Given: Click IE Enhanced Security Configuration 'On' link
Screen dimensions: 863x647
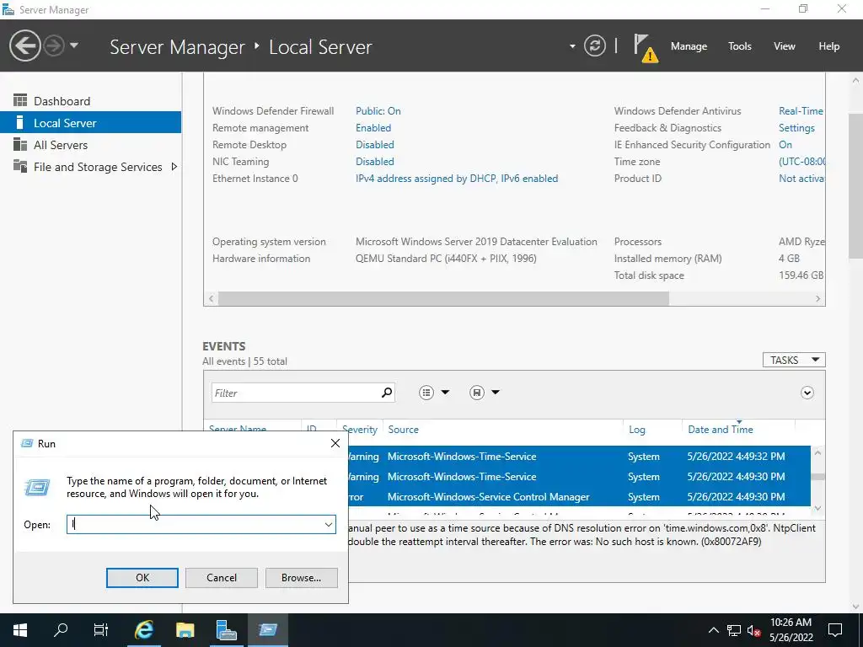Looking at the screenshot, I should [785, 145].
